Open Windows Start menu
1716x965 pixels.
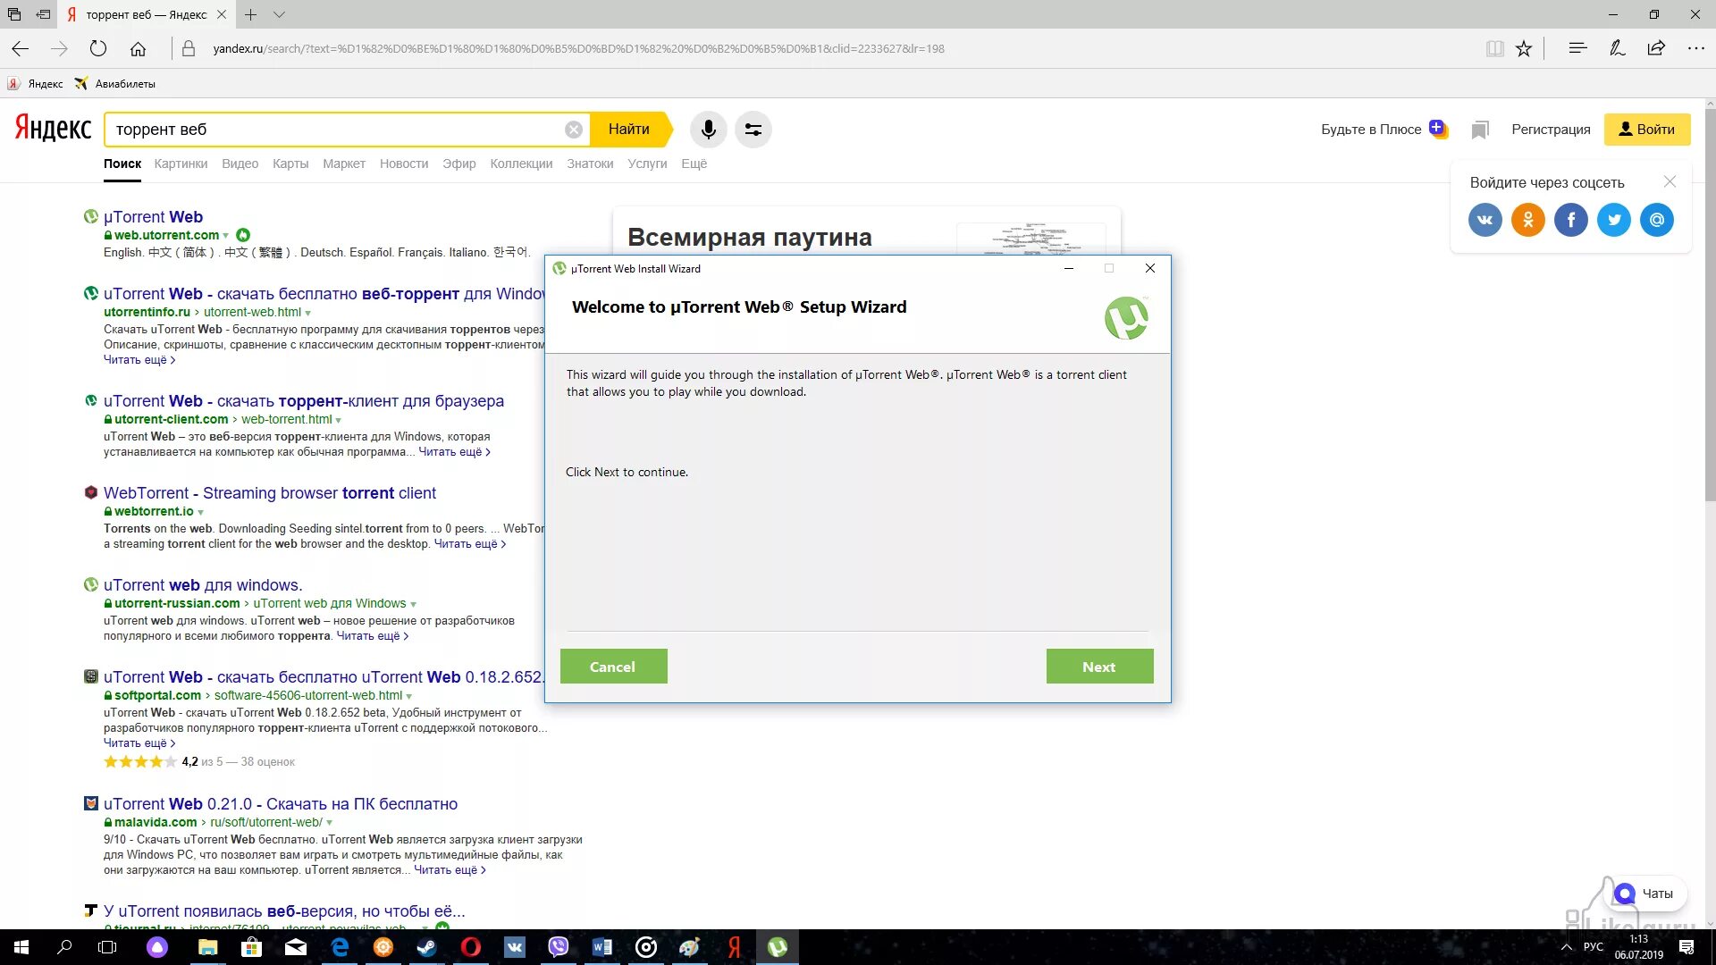point(21,947)
